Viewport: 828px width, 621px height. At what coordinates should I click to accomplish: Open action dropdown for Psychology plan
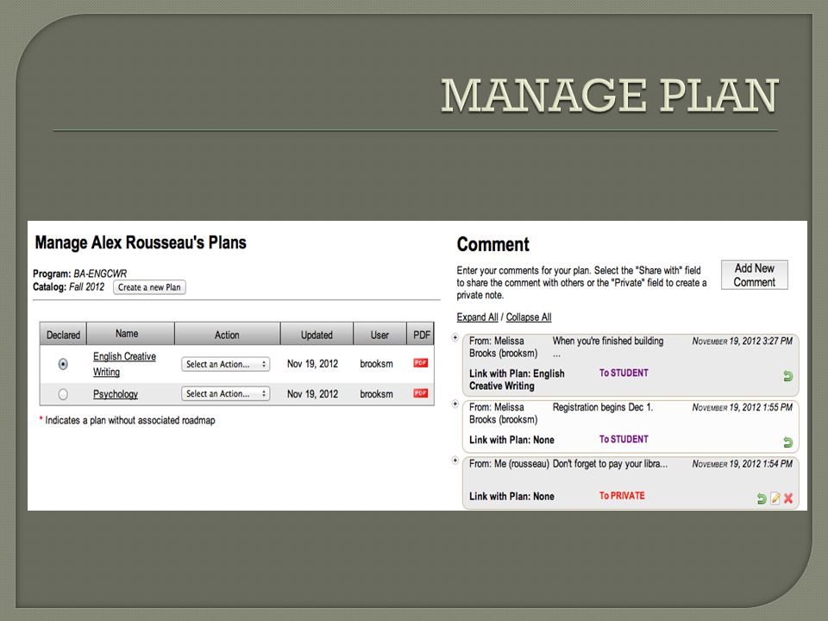225,393
